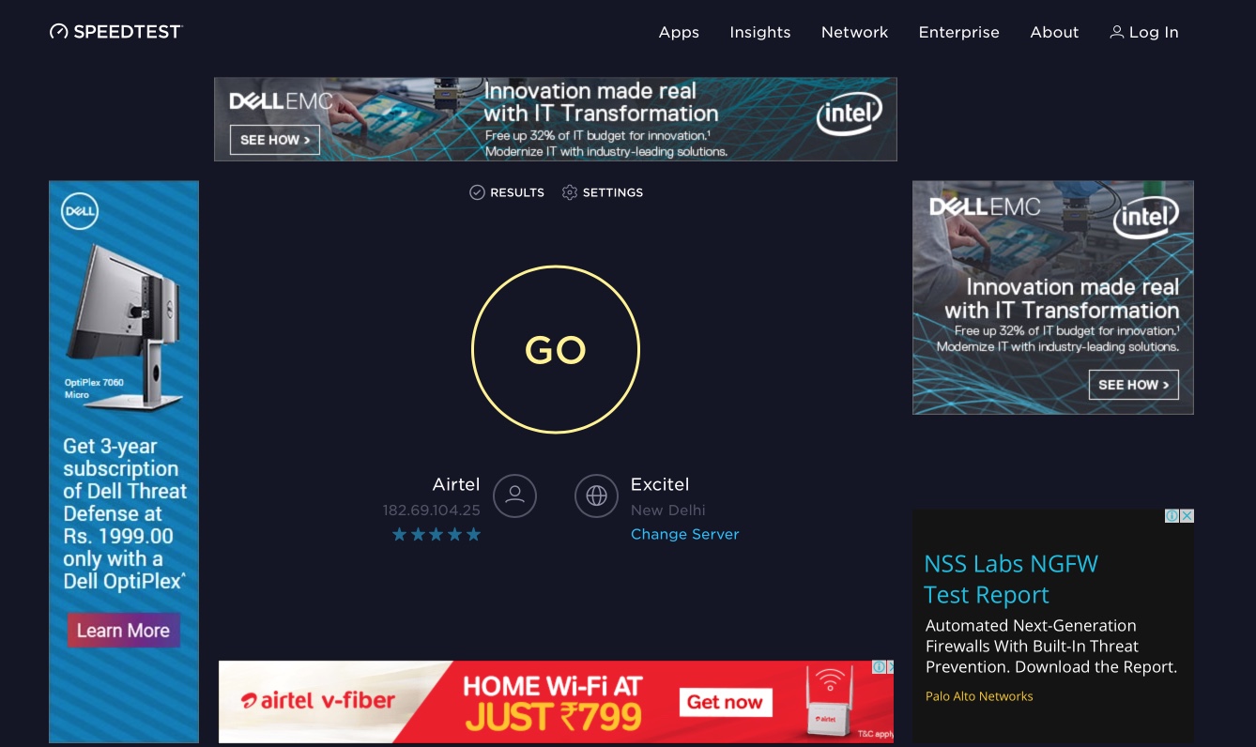Open the Insights menu
The image size is (1256, 747).
tap(760, 32)
